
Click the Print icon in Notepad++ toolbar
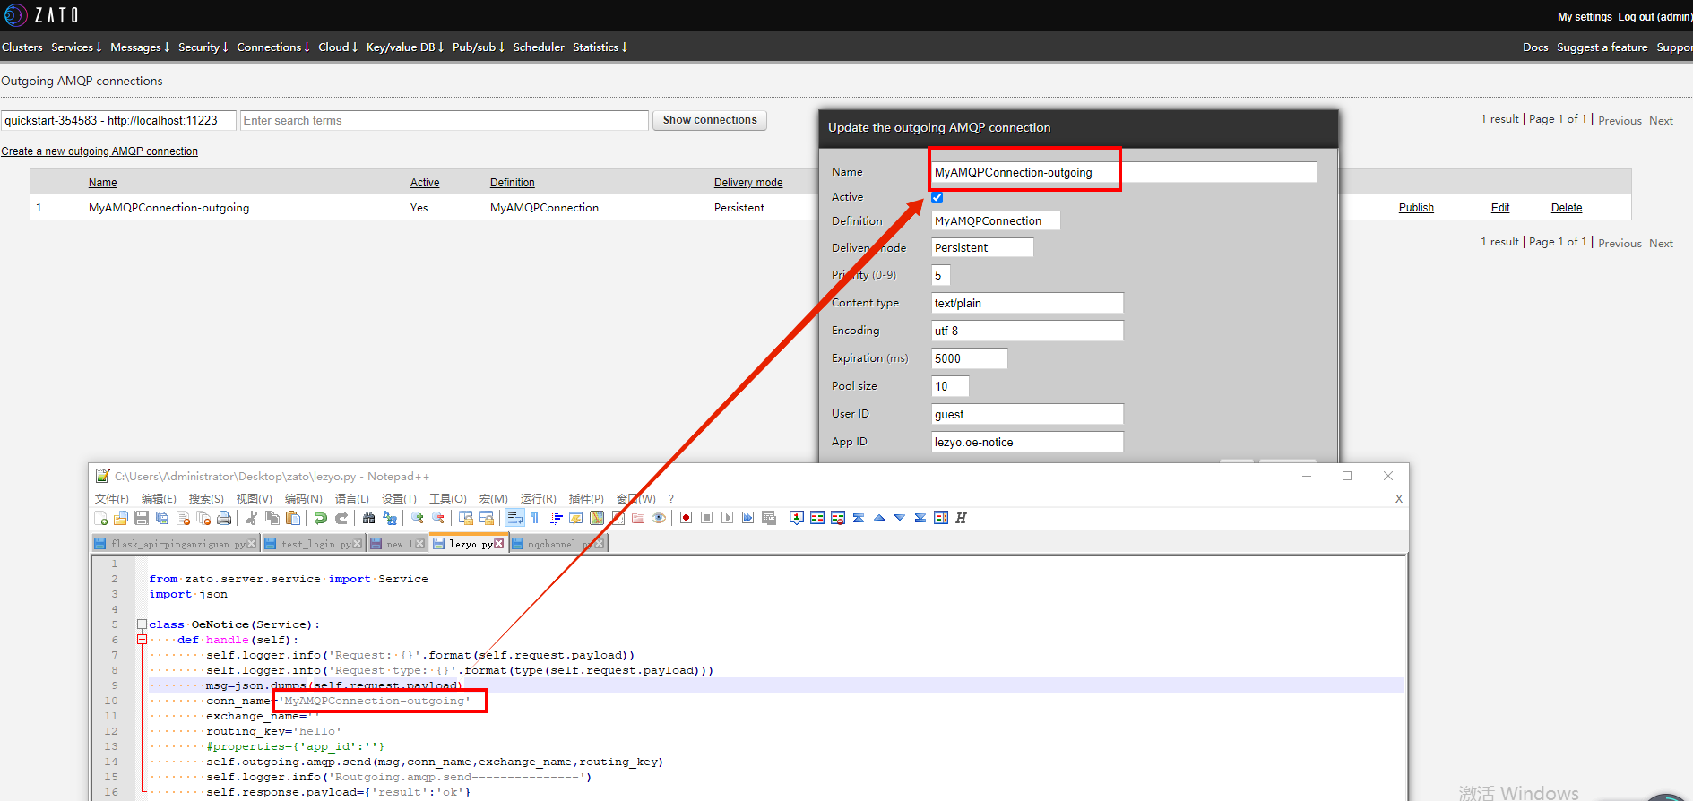point(224,518)
